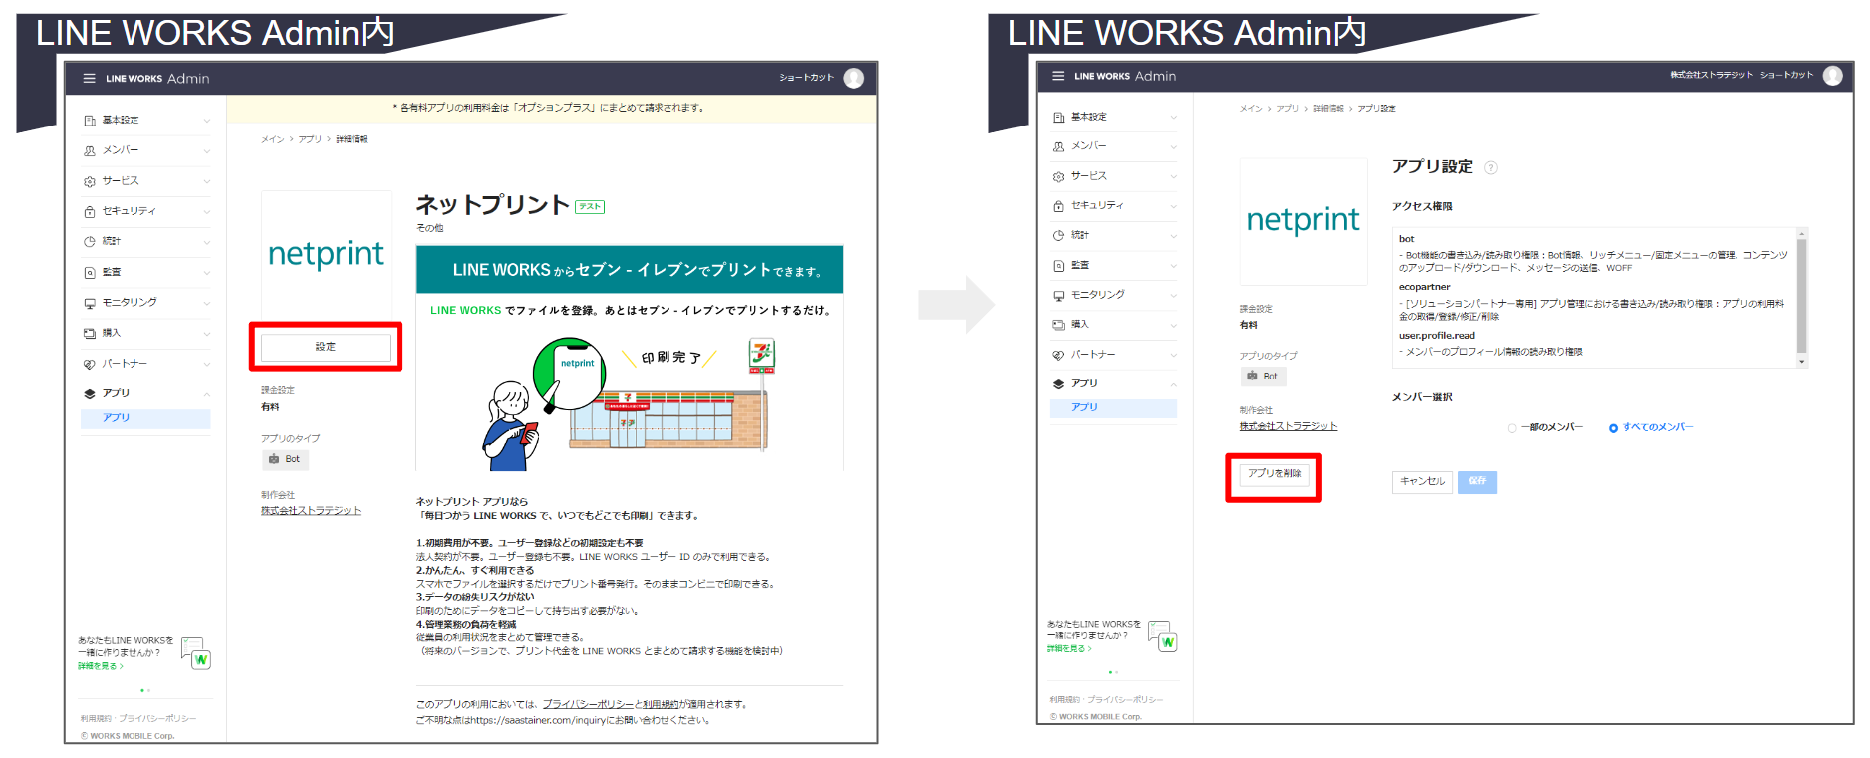Click profile avatar in left Admin window
Viewport: 1870px width, 758px height.
pos(854,78)
